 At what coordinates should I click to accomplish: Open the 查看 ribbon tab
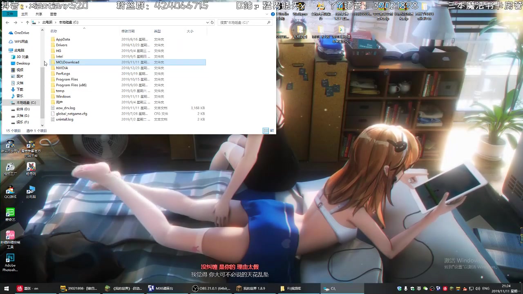(53, 14)
